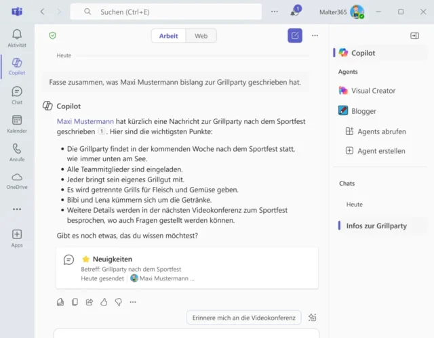Switch to Web mode toggle
The width and height of the screenshot is (434, 338).
pos(201,36)
